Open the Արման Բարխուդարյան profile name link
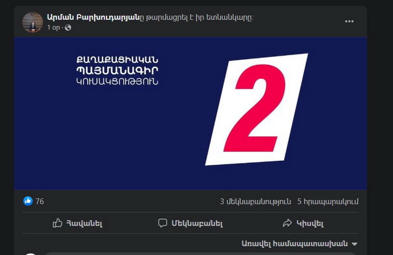 coord(93,17)
